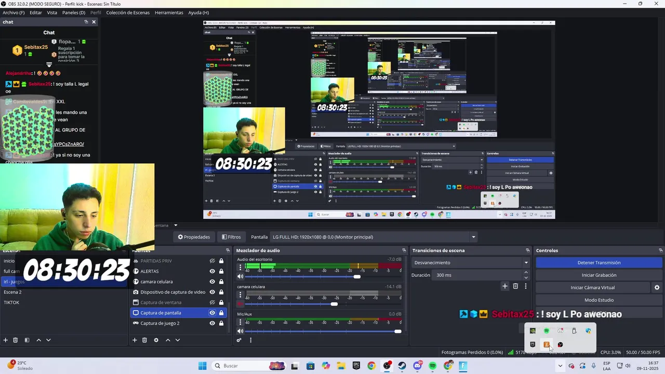This screenshot has width=665, height=374.
Task: Close the chat dock
Action: (94, 22)
